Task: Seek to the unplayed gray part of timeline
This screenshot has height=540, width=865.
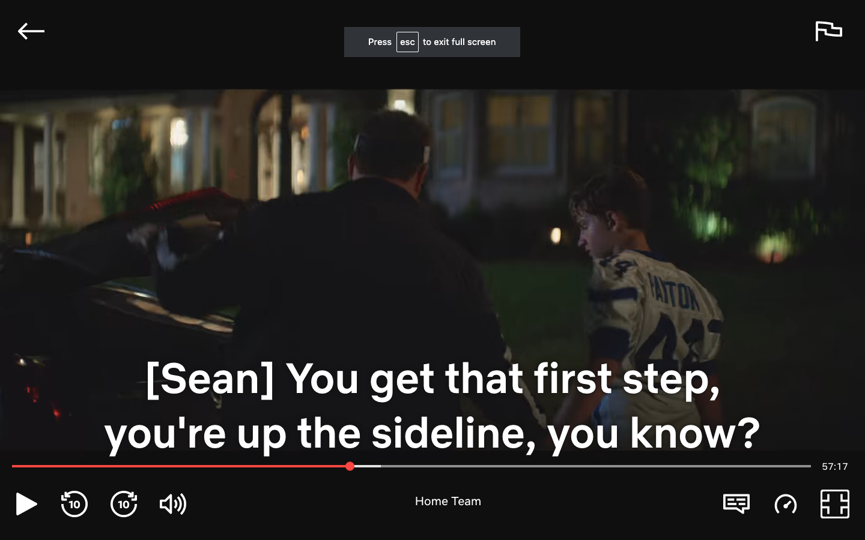Action: [x=595, y=466]
